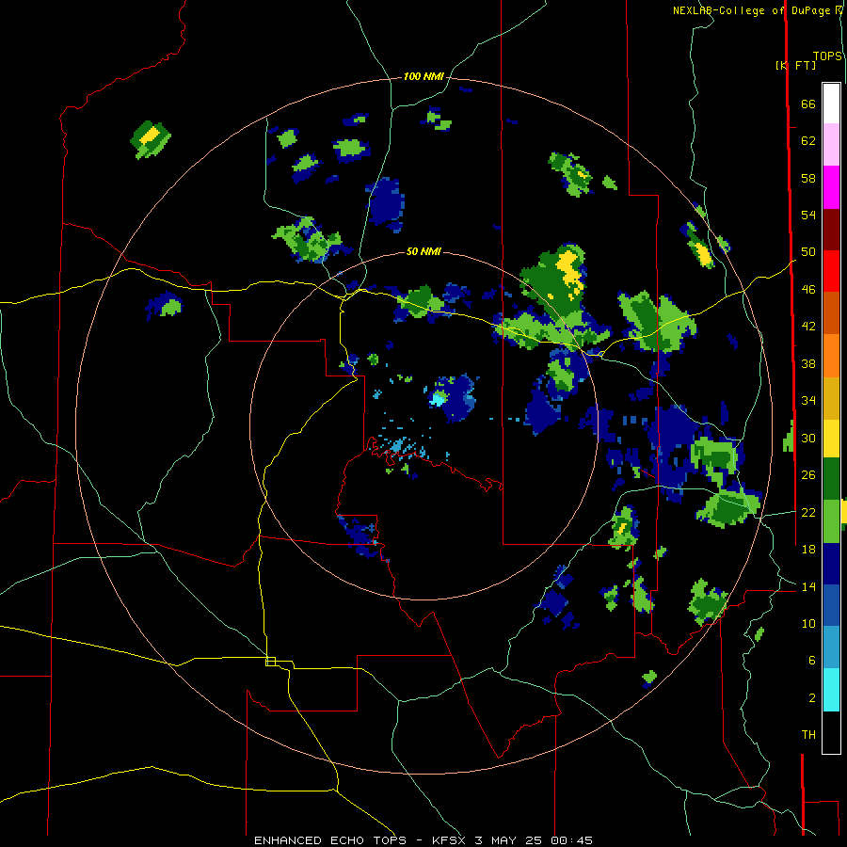
Task: Click the yellow-cored echo in the far northwest
Action: pyautogui.click(x=151, y=139)
